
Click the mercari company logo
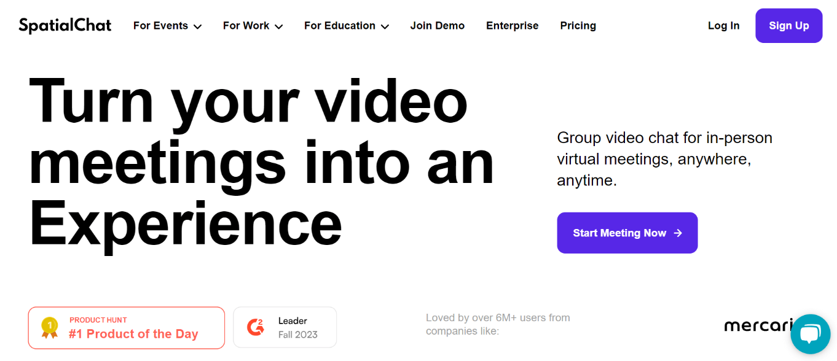tap(758, 325)
